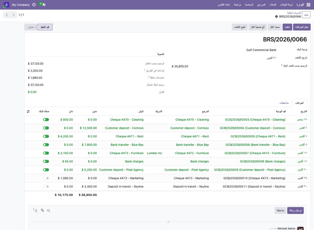Go to next record arrow

coord(13,15)
